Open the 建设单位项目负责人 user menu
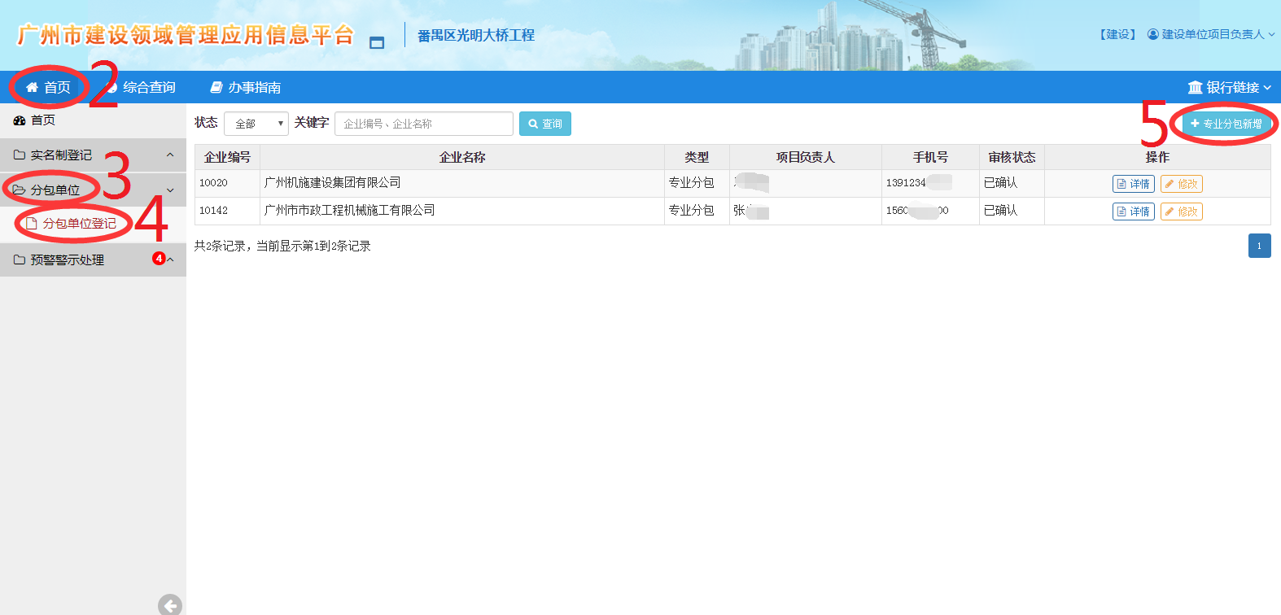 (x=1211, y=34)
